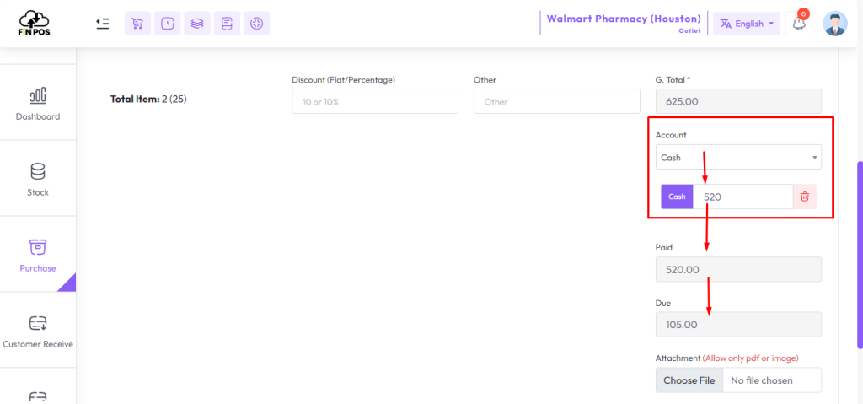Click the fullscreen expand shortcut icon

pyautogui.click(x=256, y=24)
